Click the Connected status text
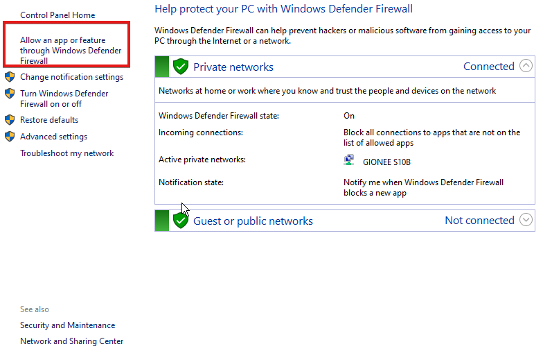 tap(489, 67)
